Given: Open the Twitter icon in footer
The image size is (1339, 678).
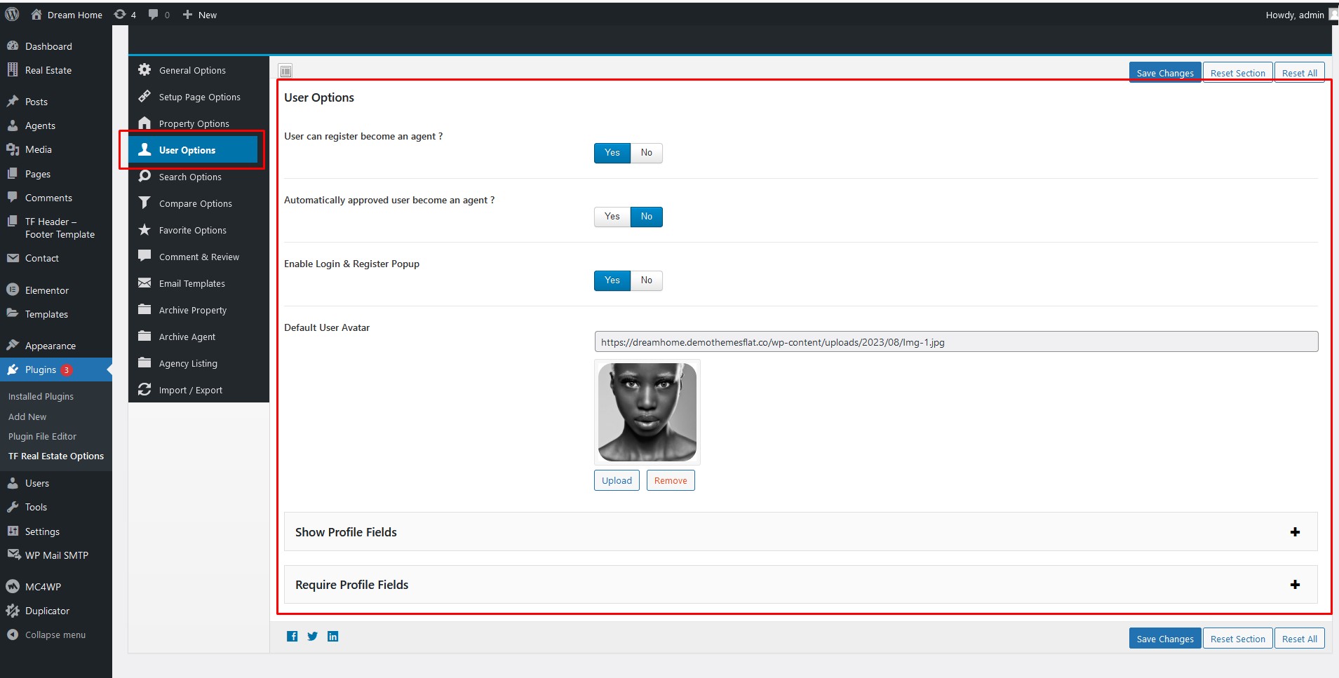Looking at the screenshot, I should pyautogui.click(x=313, y=636).
